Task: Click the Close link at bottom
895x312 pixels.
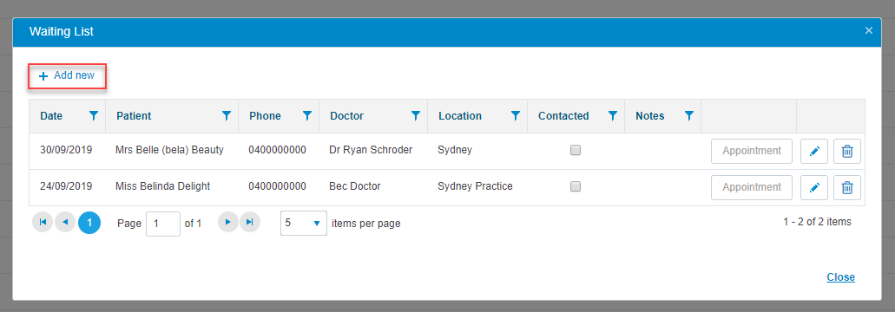Action: (x=841, y=277)
